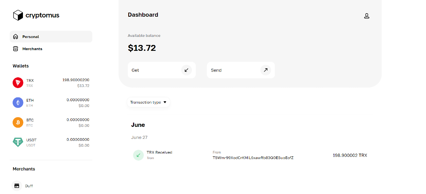Click the Get arrow icon

(187, 70)
